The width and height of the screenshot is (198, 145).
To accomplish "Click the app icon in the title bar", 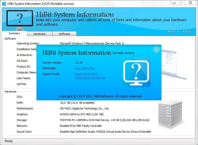I will (4, 4).
